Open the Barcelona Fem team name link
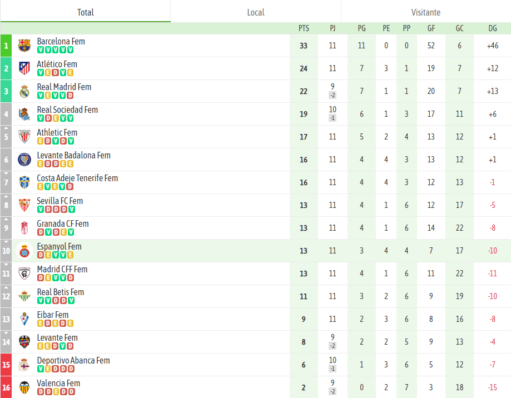This screenshot has width=511, height=398. pyautogui.click(x=61, y=41)
